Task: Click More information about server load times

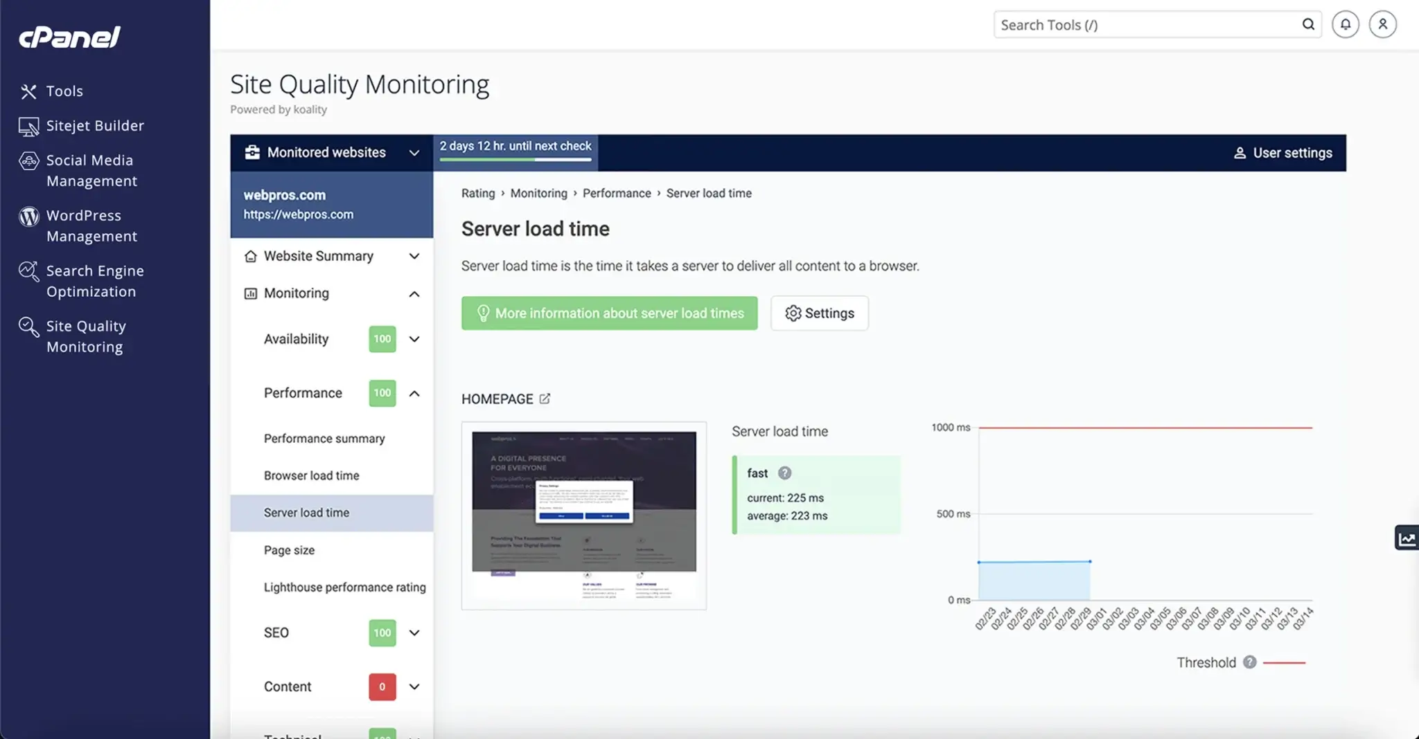Action: pyautogui.click(x=609, y=313)
